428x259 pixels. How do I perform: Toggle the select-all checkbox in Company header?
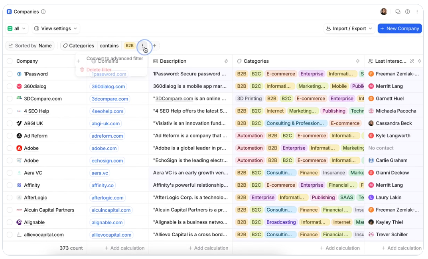point(10,61)
